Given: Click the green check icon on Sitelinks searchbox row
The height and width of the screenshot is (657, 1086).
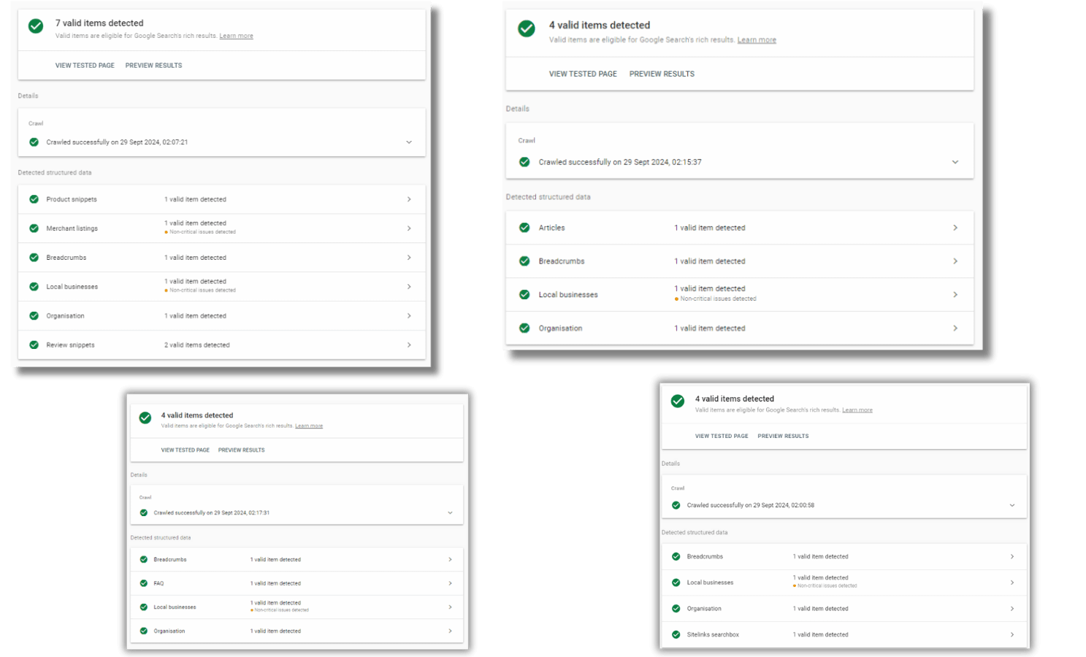Looking at the screenshot, I should tap(676, 634).
